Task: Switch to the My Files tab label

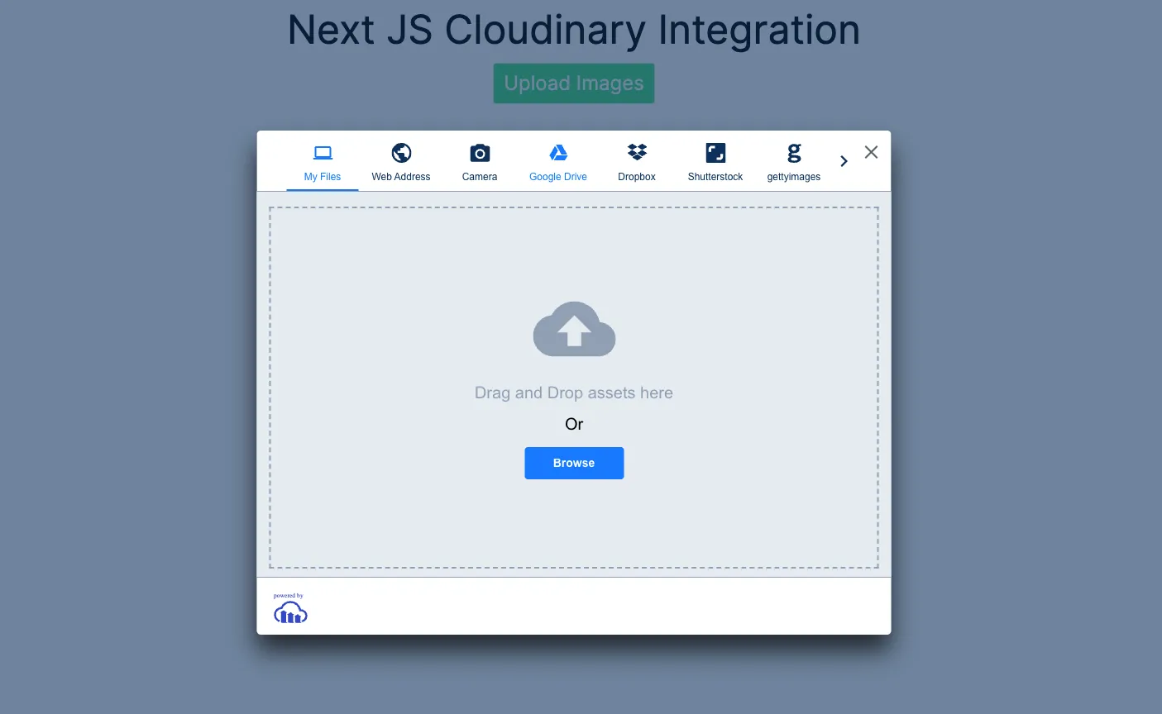Action: point(323,177)
